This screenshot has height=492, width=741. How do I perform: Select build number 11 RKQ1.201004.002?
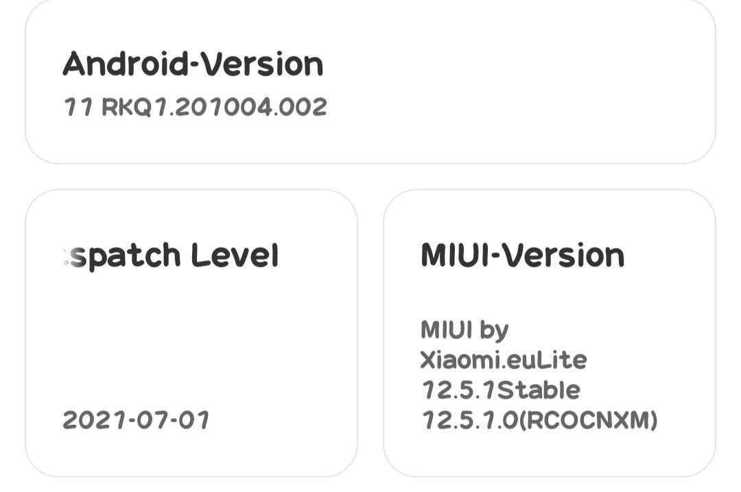pos(195,107)
